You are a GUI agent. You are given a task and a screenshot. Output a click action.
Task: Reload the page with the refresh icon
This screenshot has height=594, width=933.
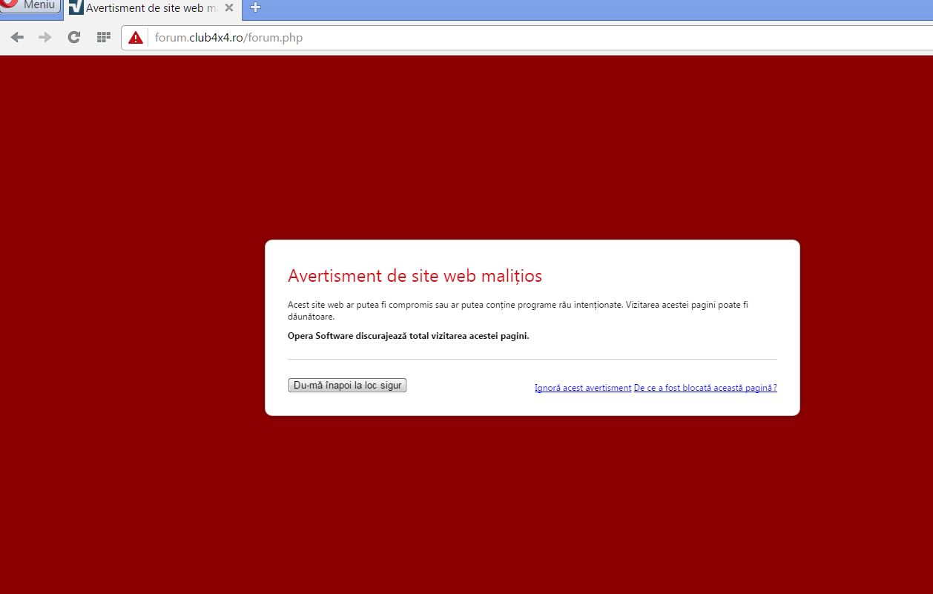pyautogui.click(x=73, y=37)
